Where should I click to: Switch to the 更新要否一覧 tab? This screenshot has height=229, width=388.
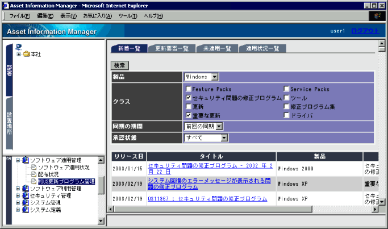pyautogui.click(x=172, y=48)
